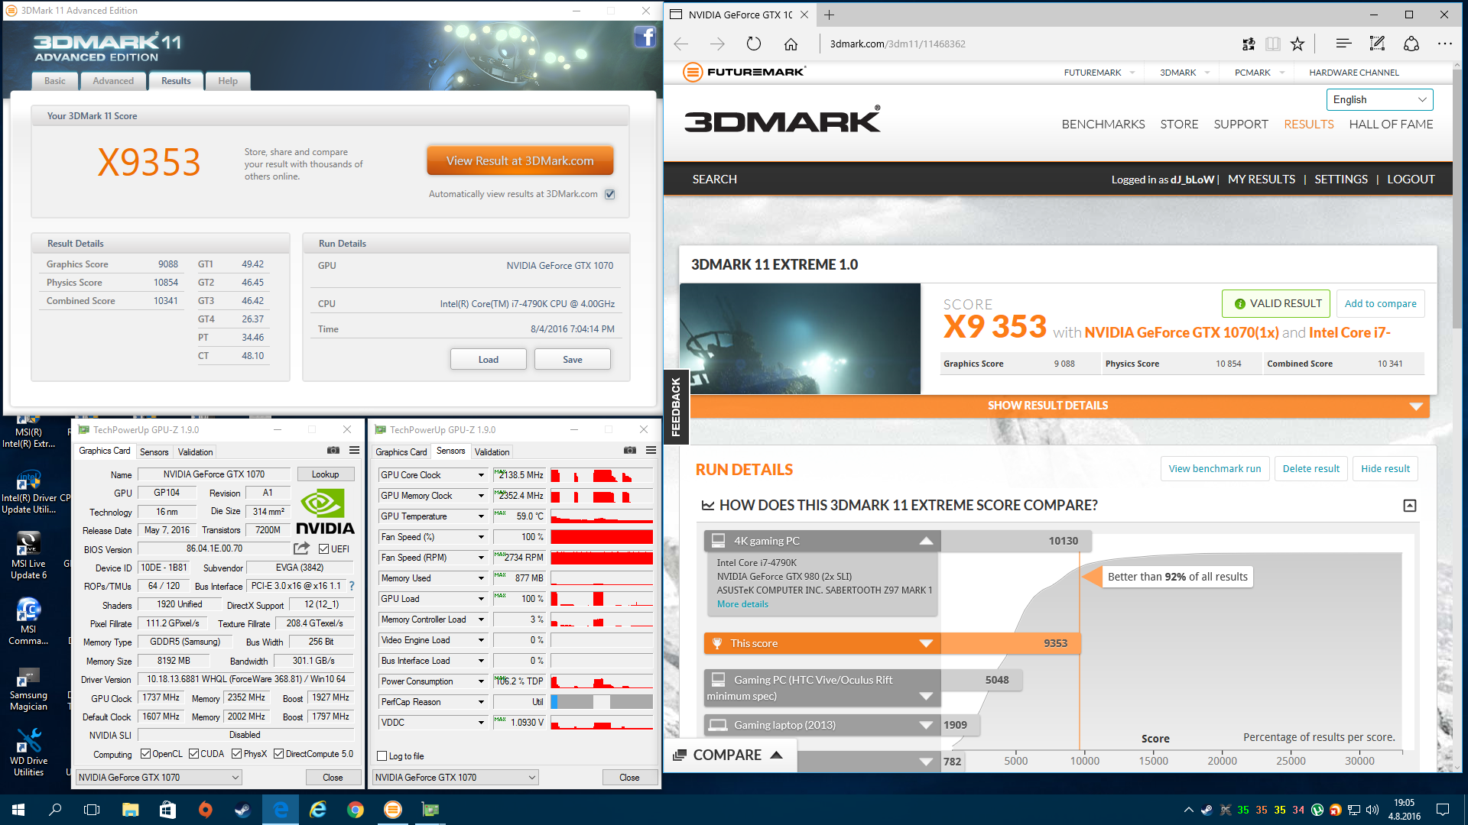Open More details link for 4K gaming PC
This screenshot has height=825, width=1468.
click(x=742, y=604)
